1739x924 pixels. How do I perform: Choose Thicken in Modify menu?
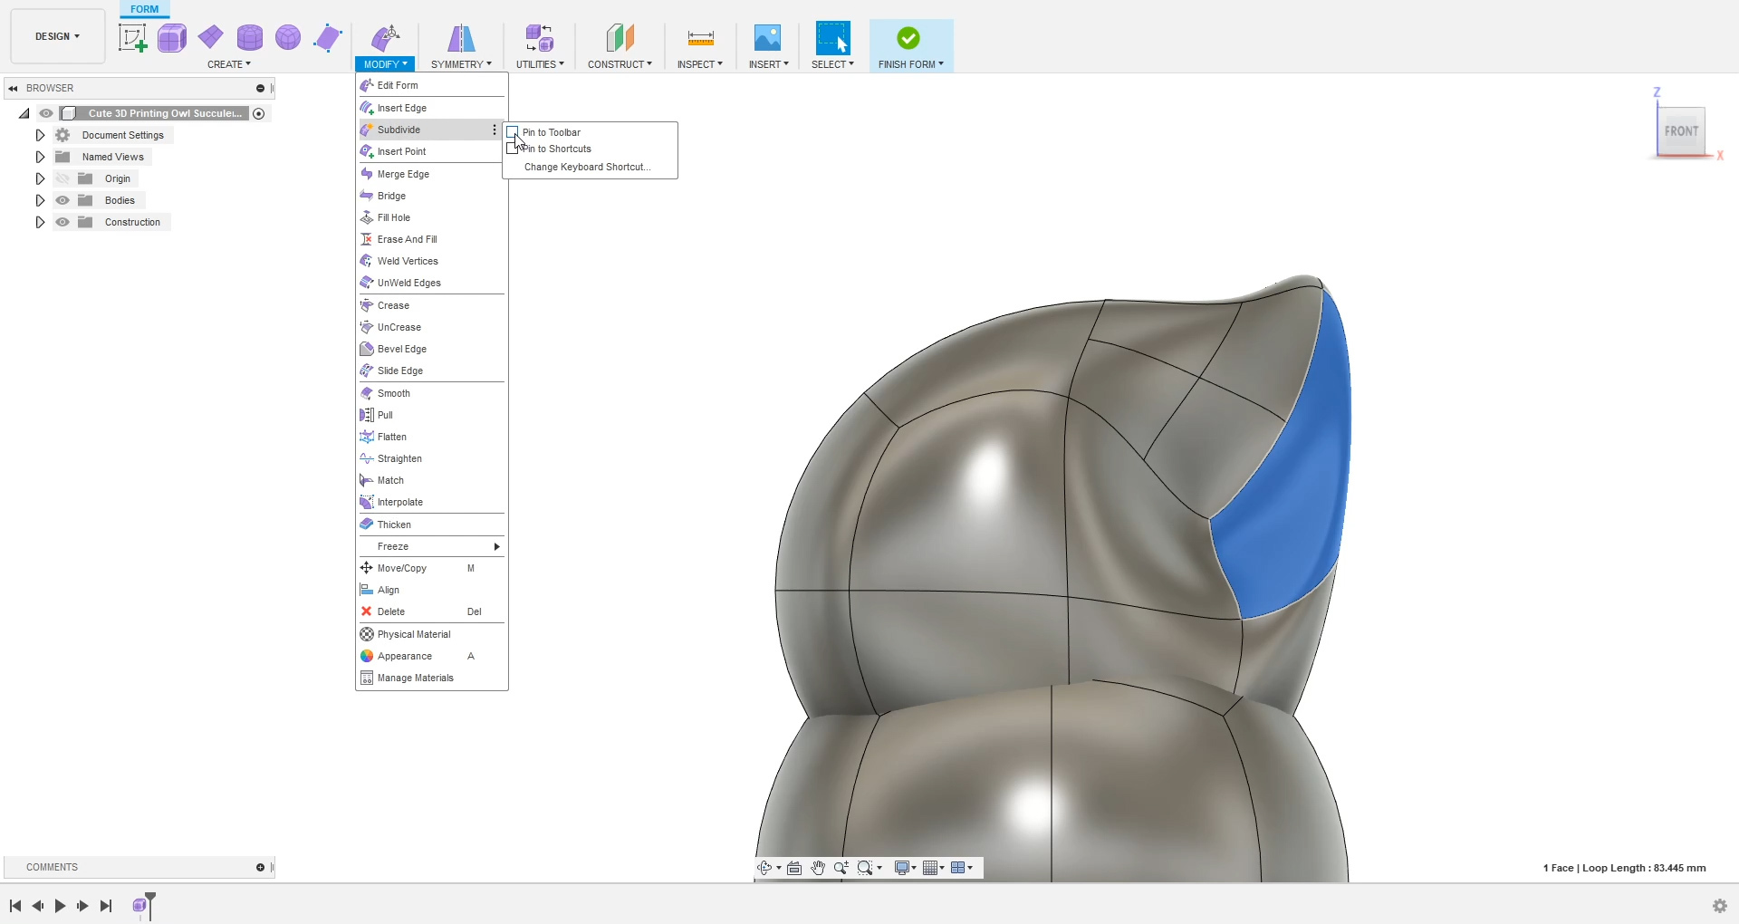[432, 525]
